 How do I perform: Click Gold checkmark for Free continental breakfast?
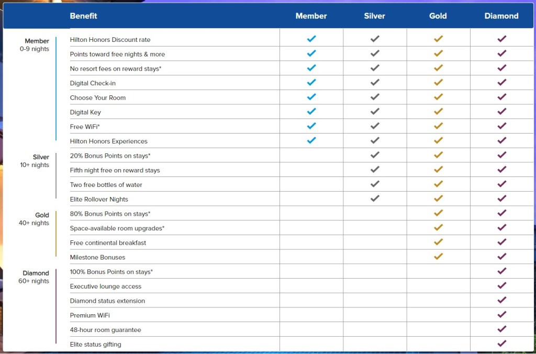click(x=438, y=242)
